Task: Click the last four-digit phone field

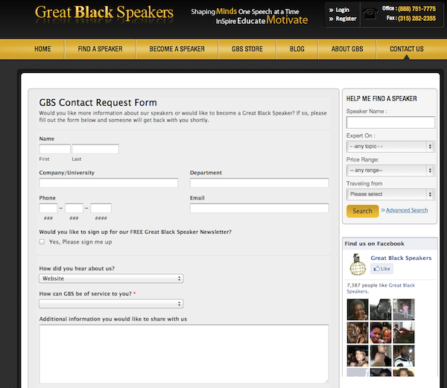Action: 101,209
